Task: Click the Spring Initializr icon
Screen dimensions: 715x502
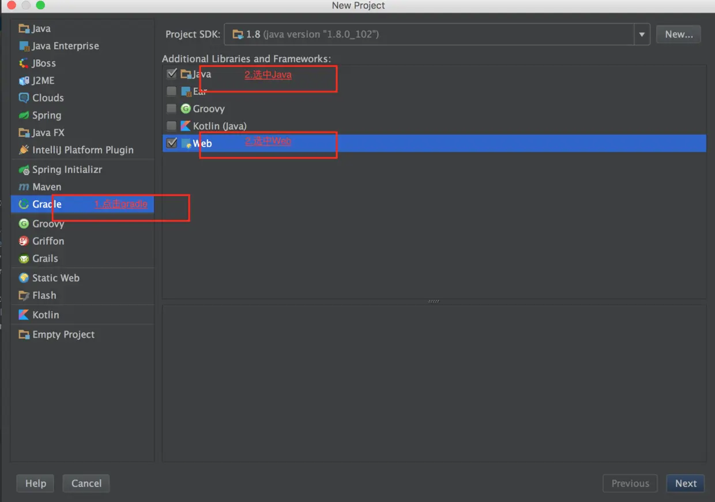Action: click(x=24, y=170)
